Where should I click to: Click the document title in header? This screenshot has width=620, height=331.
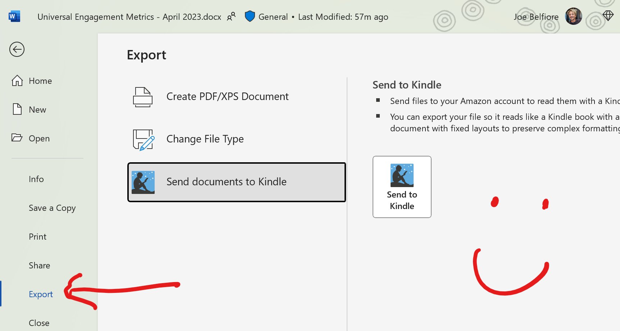point(129,17)
